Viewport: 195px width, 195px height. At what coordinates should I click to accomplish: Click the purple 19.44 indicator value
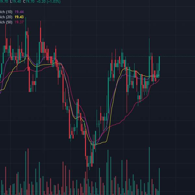pos(19,12)
